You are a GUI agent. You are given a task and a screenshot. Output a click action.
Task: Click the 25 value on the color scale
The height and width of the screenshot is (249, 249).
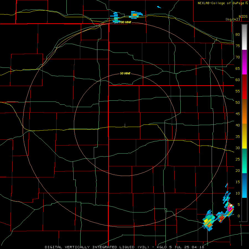[238, 159]
